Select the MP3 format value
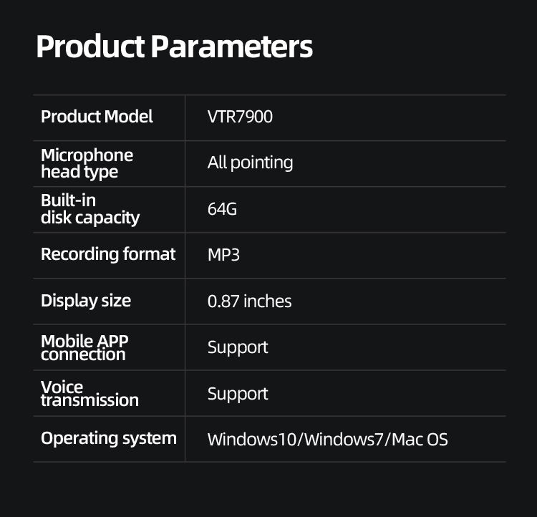 pos(223,255)
